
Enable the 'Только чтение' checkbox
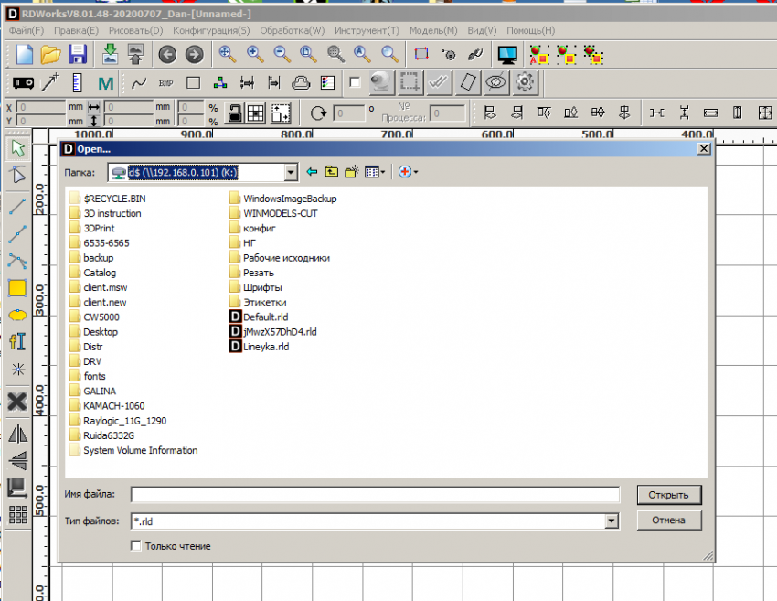(x=136, y=546)
